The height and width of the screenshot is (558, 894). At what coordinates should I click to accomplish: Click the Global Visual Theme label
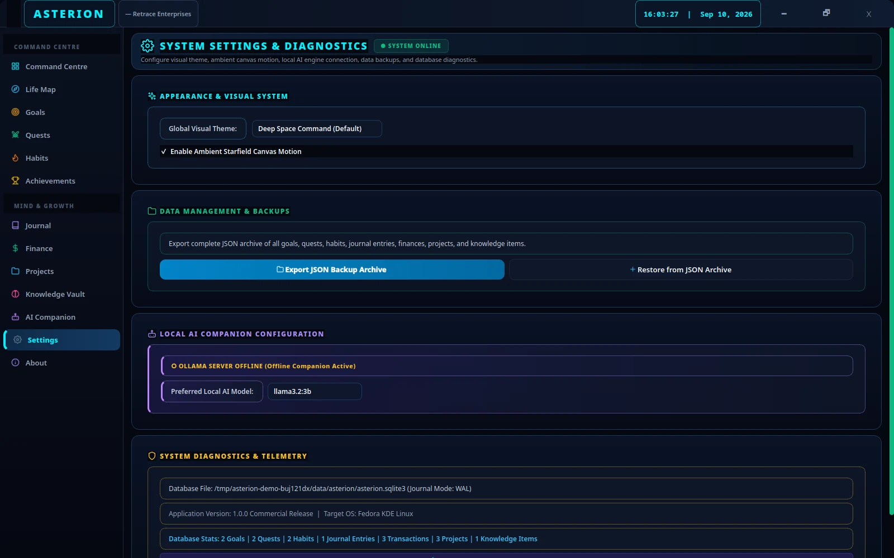pos(203,129)
